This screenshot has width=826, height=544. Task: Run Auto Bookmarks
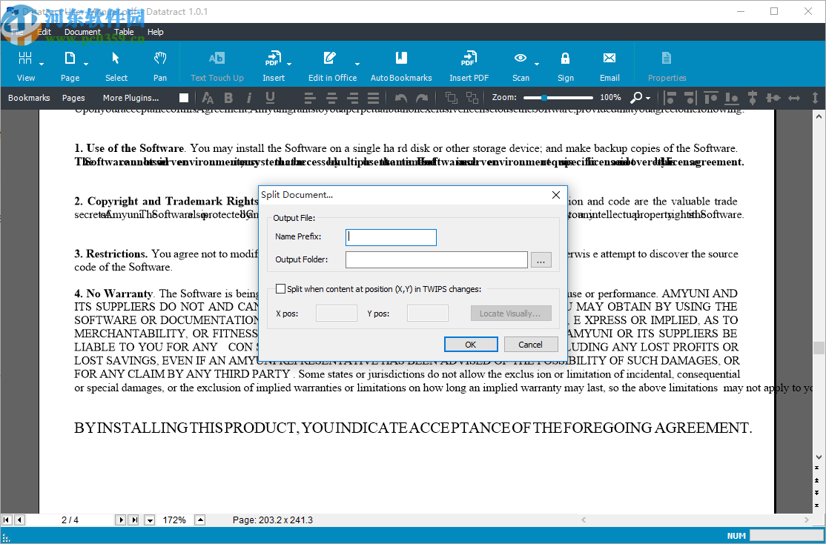point(401,64)
